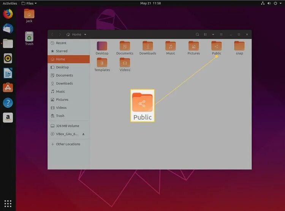Image resolution: width=285 pixels, height=211 pixels.
Task: Open 326 MB Volume in sidebar
Action: pos(69,126)
